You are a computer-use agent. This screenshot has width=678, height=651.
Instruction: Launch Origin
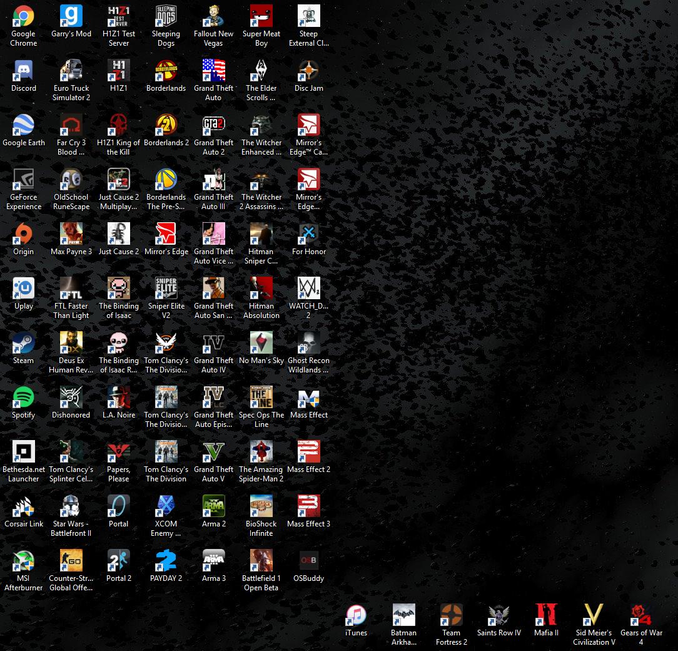[x=23, y=233]
